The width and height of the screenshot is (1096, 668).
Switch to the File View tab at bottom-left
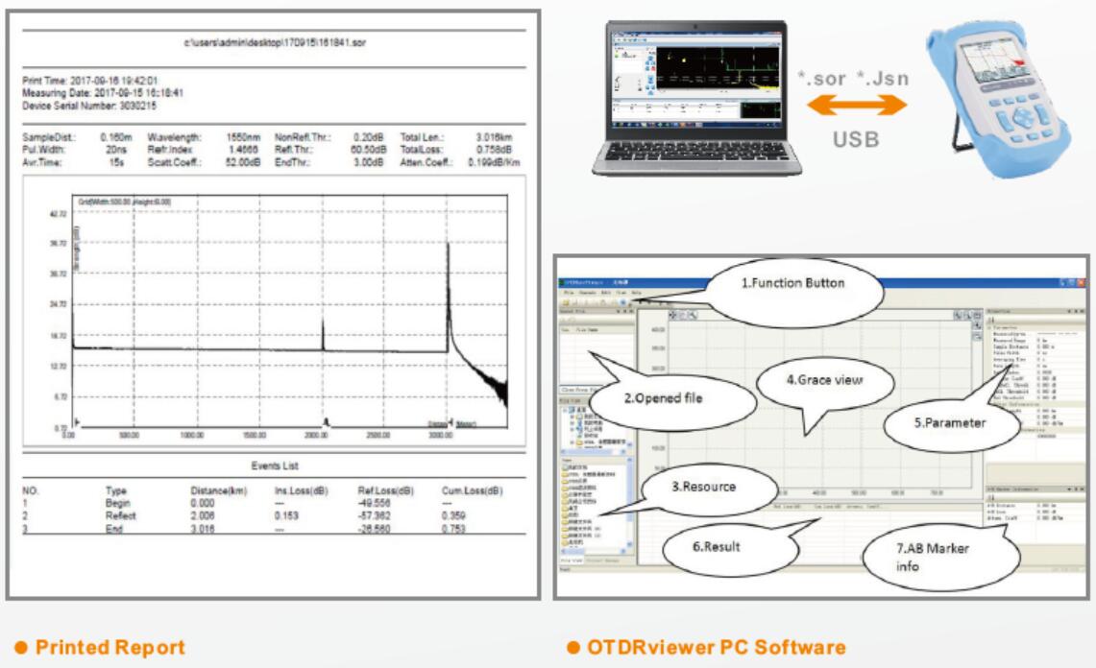pyautogui.click(x=568, y=560)
